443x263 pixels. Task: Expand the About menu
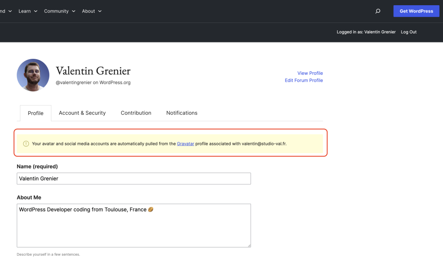(92, 11)
